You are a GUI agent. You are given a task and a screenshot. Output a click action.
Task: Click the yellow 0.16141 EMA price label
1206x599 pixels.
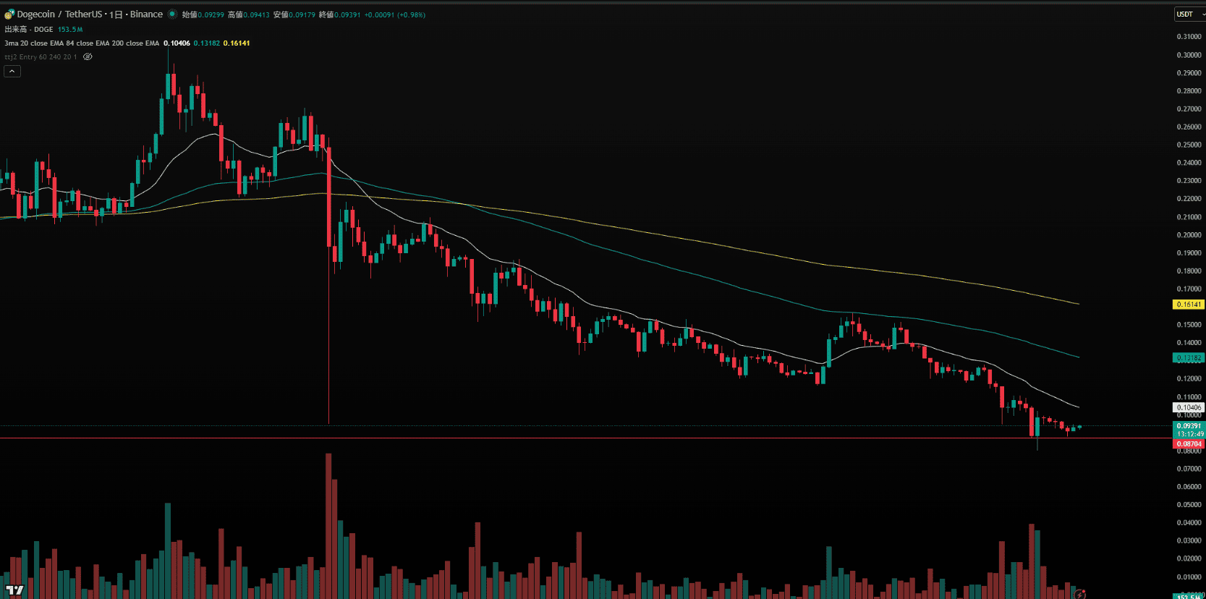pos(1188,305)
